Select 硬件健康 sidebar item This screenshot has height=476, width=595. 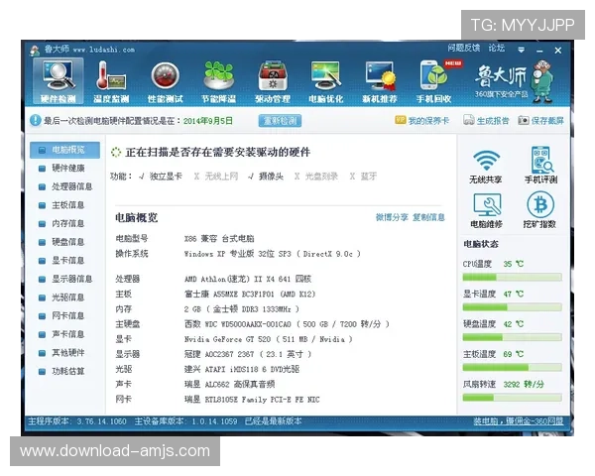point(64,169)
